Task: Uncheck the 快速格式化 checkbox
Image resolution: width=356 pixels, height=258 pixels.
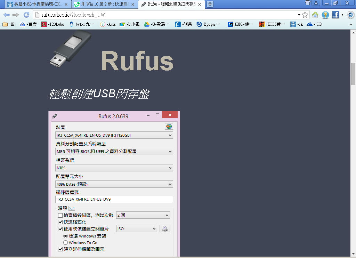Action: tap(60, 222)
